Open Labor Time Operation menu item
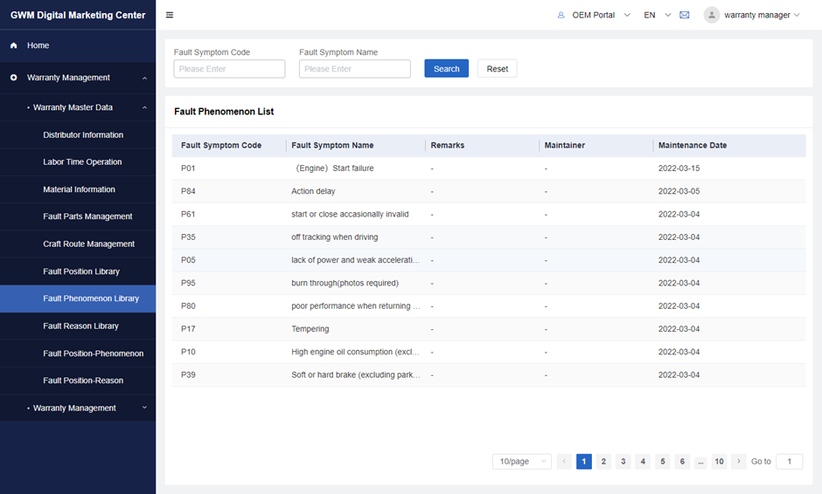 (78, 162)
